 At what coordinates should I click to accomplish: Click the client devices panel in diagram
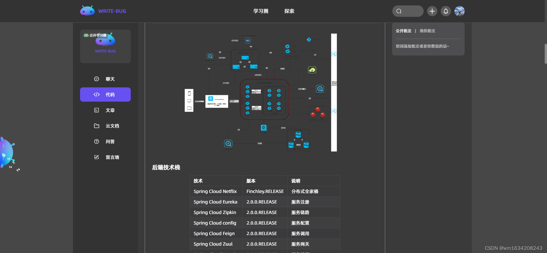(x=189, y=100)
